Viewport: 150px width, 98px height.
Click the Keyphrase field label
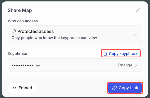click(x=17, y=54)
